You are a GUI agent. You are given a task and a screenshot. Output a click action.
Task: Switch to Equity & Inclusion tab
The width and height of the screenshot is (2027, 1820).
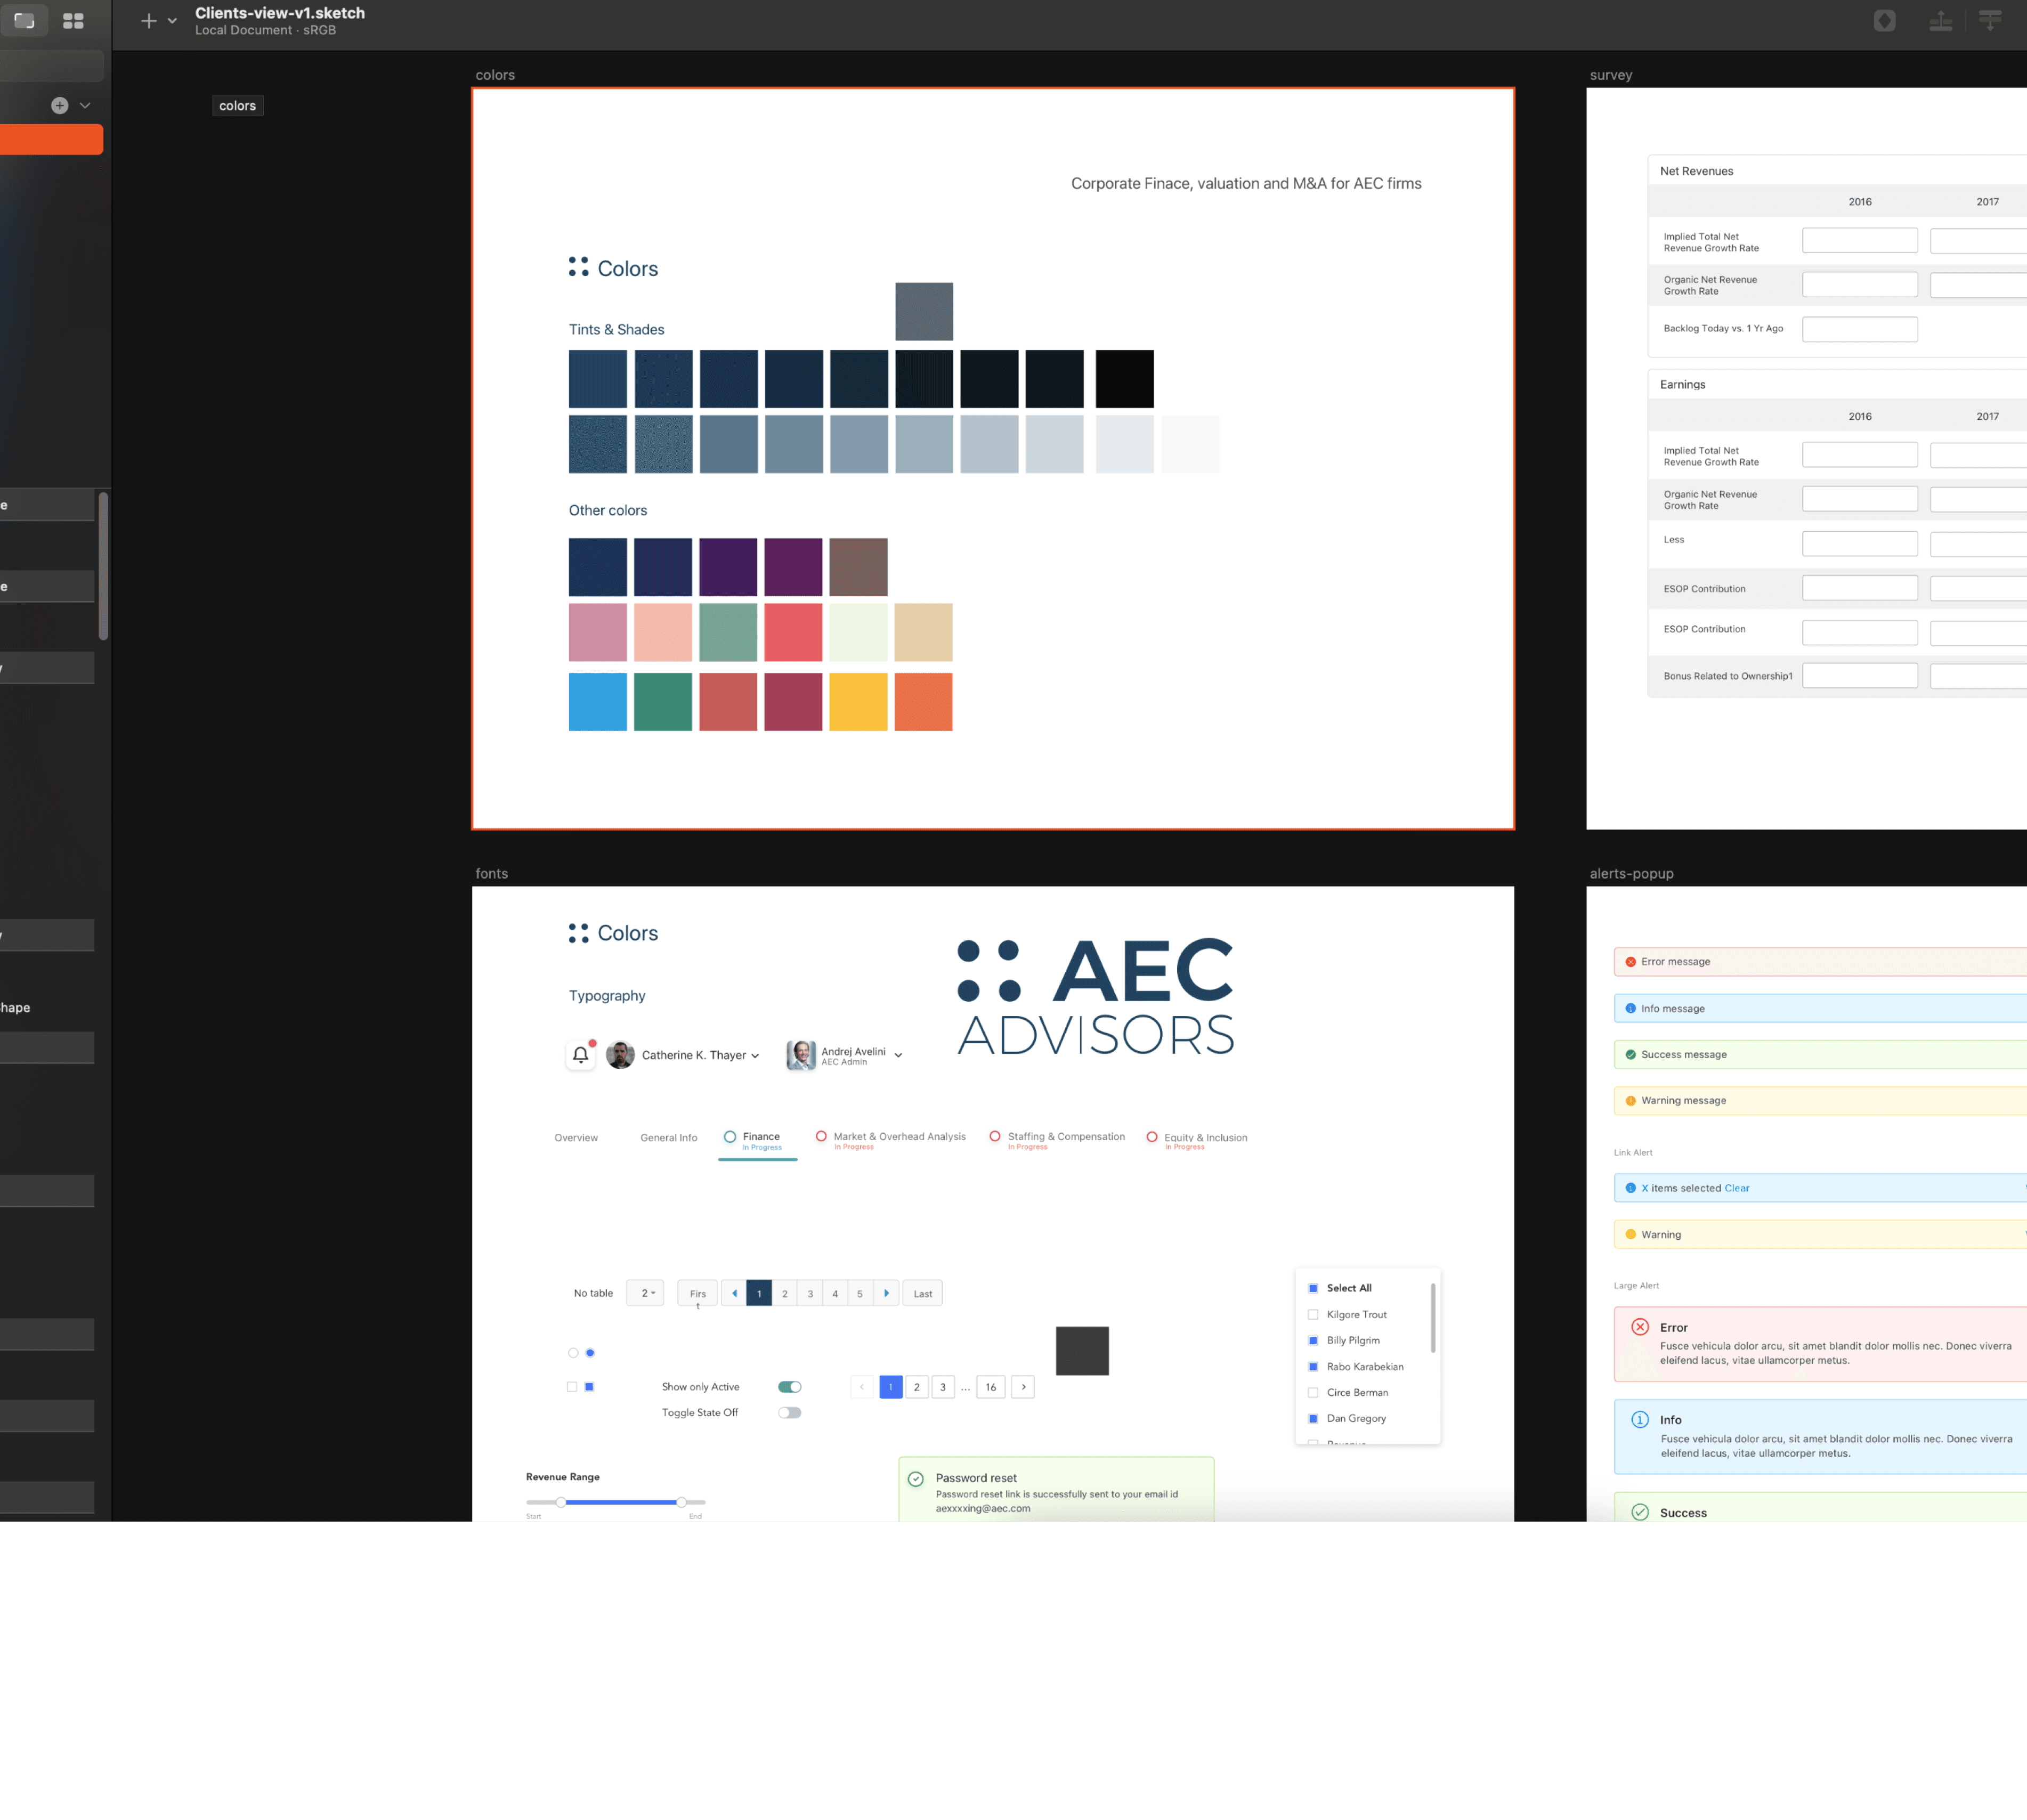pos(1197,1140)
